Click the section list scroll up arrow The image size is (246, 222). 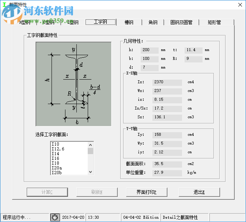click(x=91, y=145)
